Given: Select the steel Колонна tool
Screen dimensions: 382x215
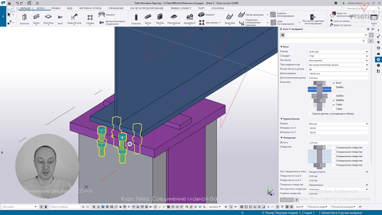Looking at the screenshot, I should click(24, 19).
